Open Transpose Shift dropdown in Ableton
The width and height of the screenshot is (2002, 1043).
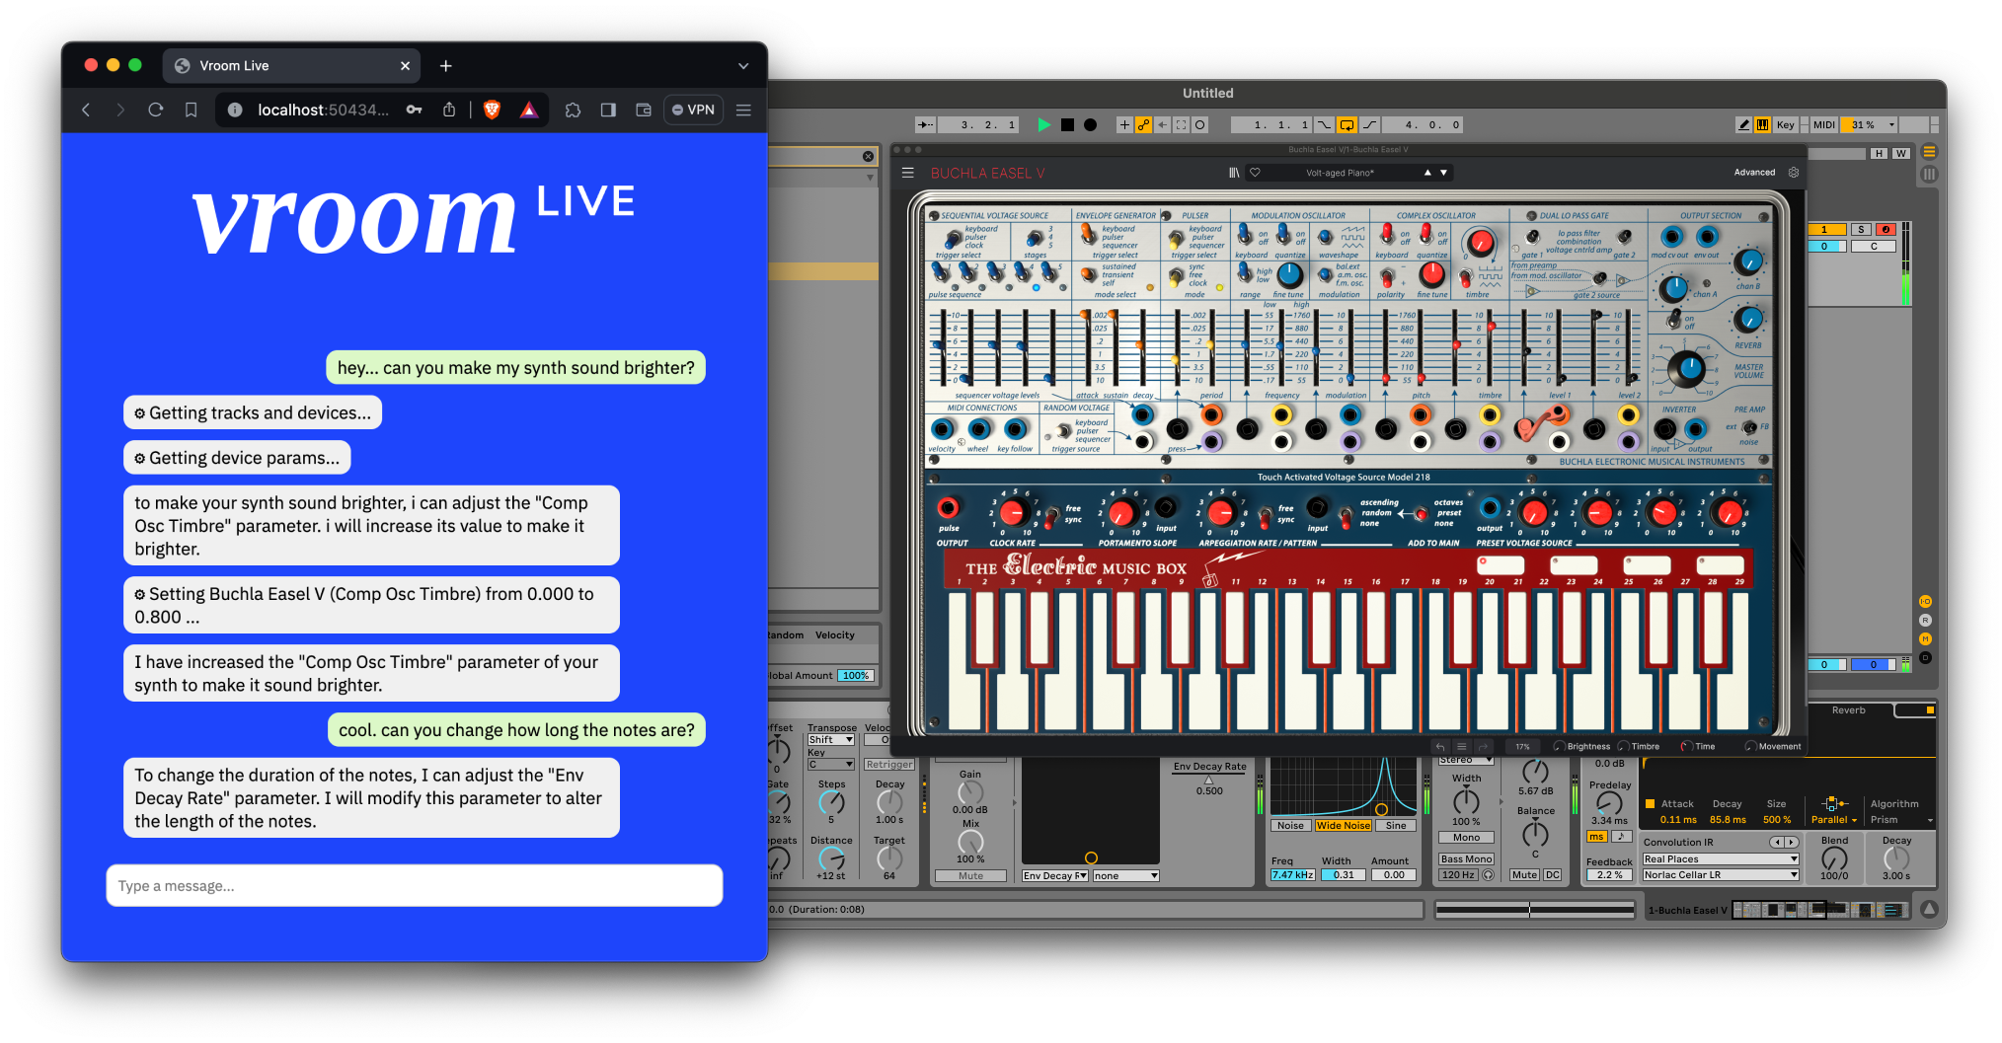tap(831, 740)
